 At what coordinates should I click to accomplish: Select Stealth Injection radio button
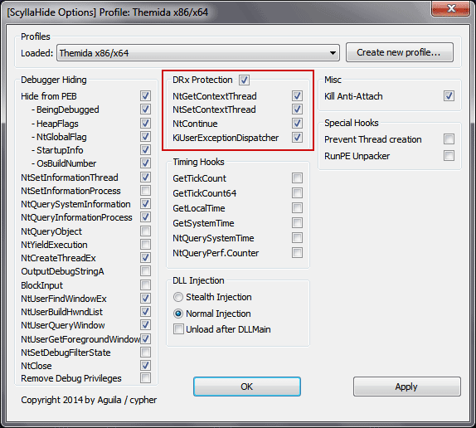pyautogui.click(x=178, y=297)
